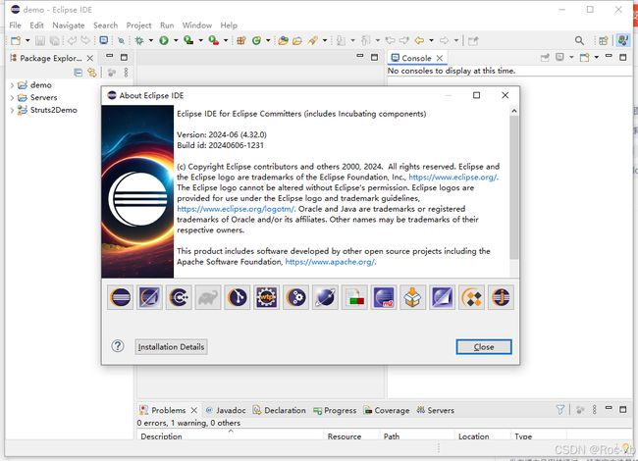Click the Open Task folder icon
Image resolution: width=638 pixels, height=461 pixels.
click(x=297, y=40)
